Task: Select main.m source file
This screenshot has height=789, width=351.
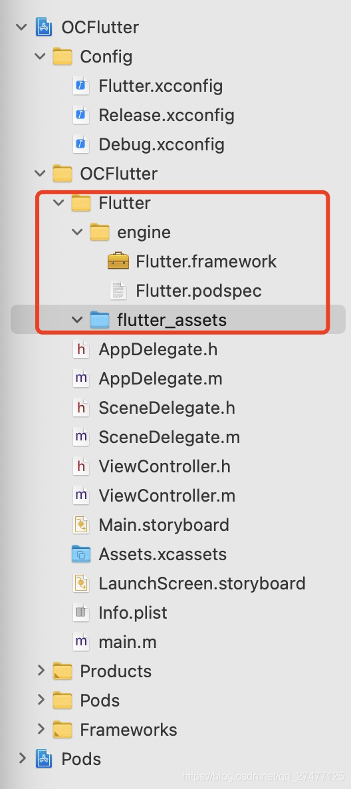Action: pyautogui.click(x=128, y=641)
